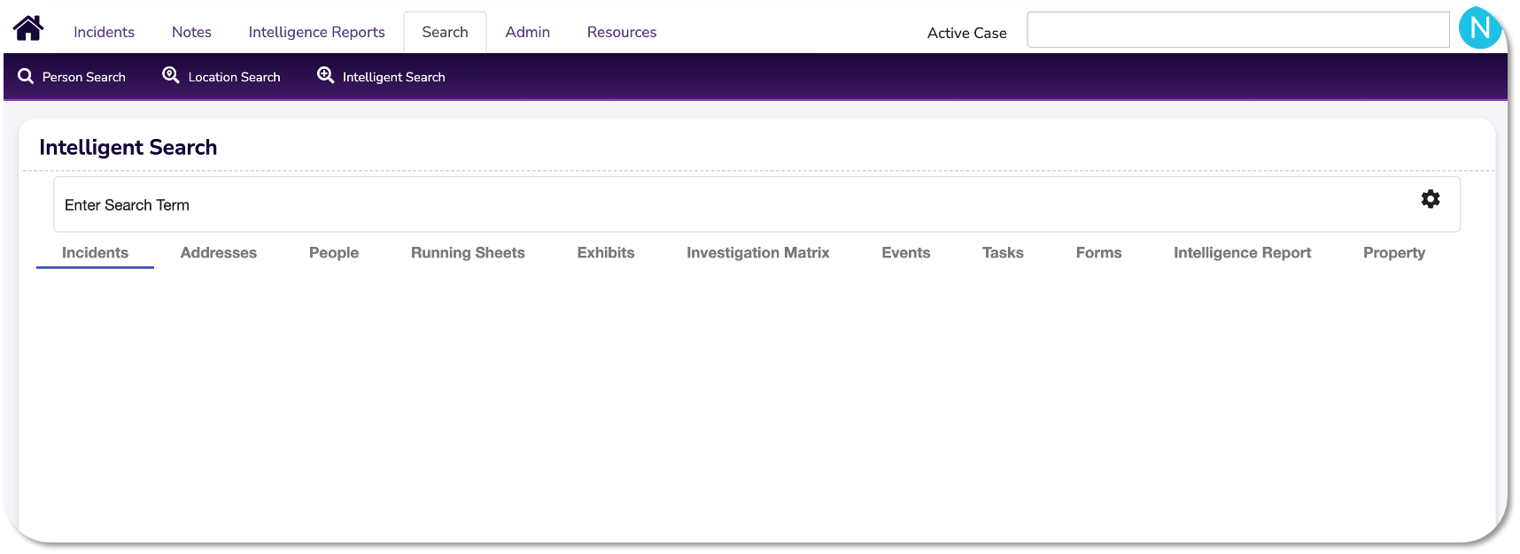Open search settings gear icon

click(x=1430, y=199)
